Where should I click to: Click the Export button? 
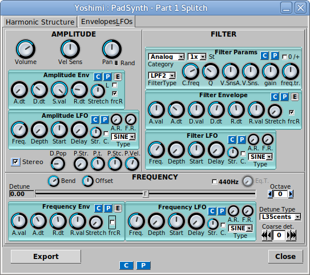46,257
